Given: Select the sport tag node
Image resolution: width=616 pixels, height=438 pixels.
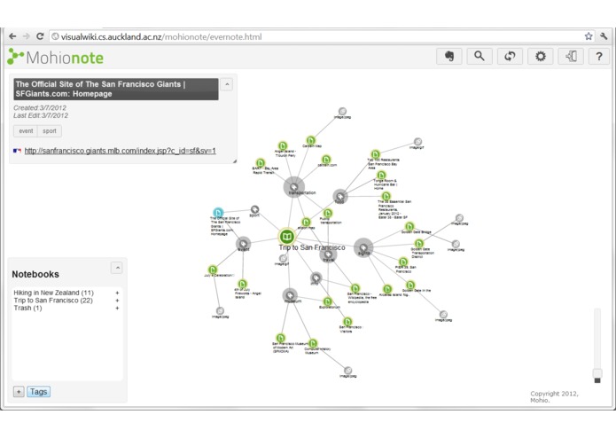Looking at the screenshot, I should pos(254,209).
